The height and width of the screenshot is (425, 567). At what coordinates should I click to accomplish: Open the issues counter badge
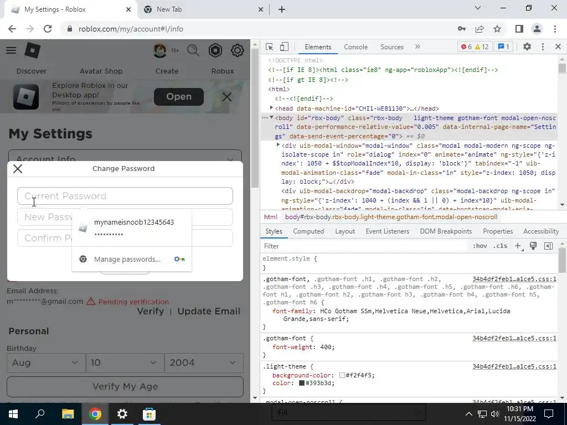coord(503,47)
